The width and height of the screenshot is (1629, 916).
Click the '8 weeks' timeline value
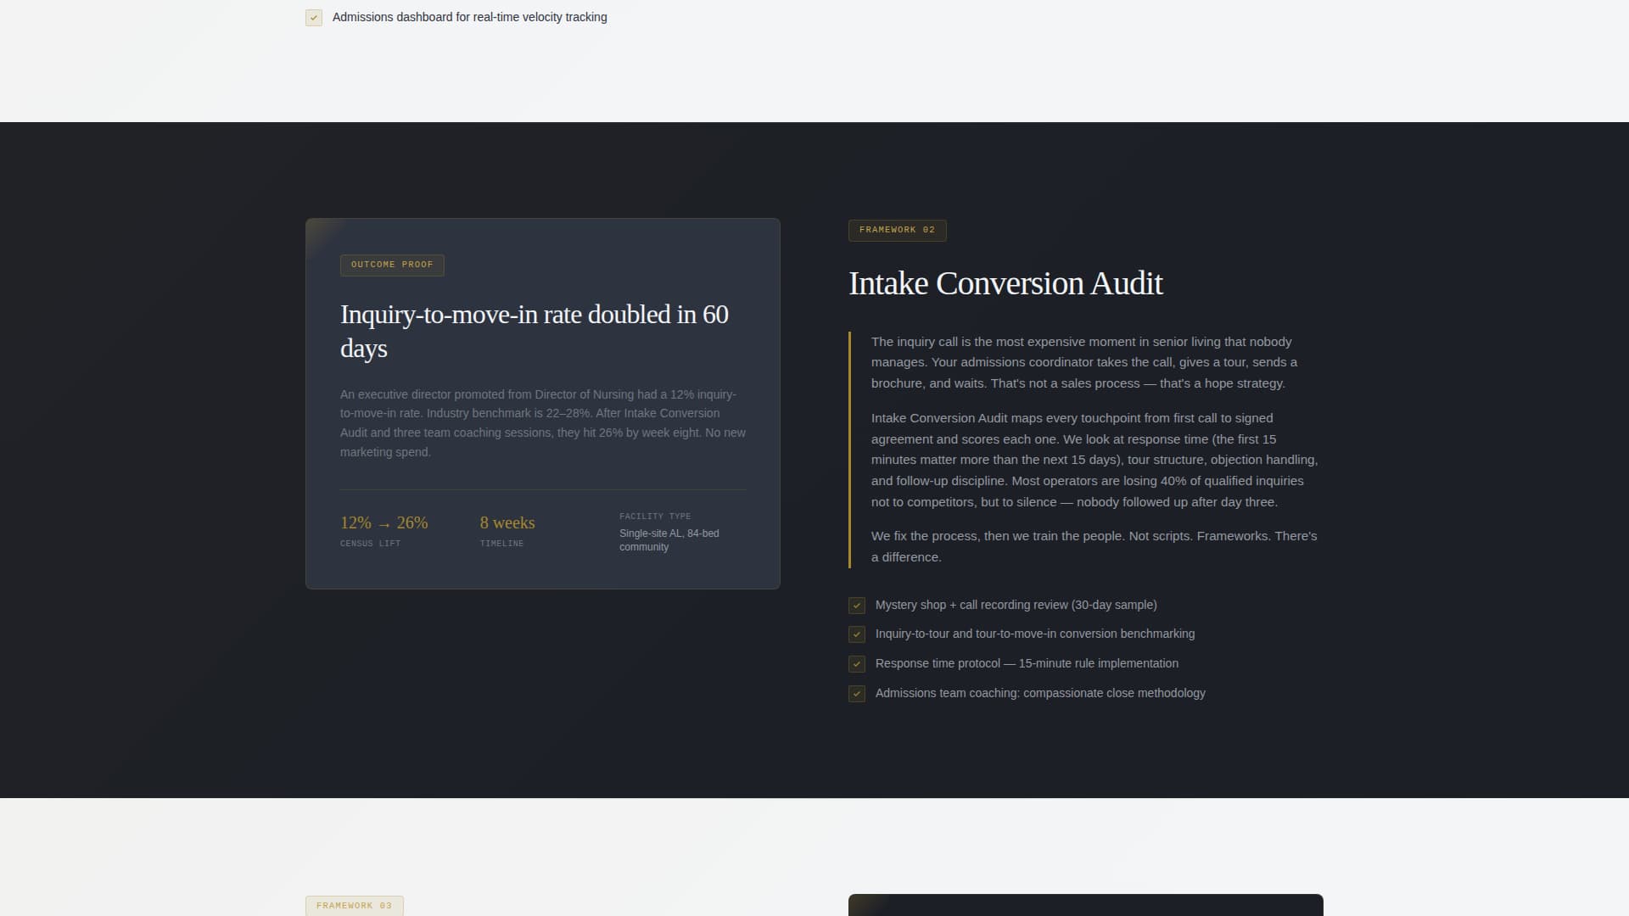[x=507, y=522]
